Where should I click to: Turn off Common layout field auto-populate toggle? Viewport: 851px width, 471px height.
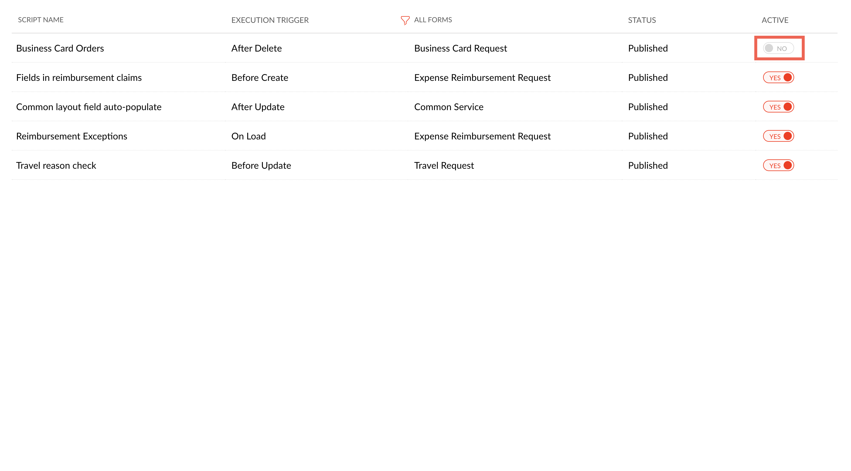(778, 107)
